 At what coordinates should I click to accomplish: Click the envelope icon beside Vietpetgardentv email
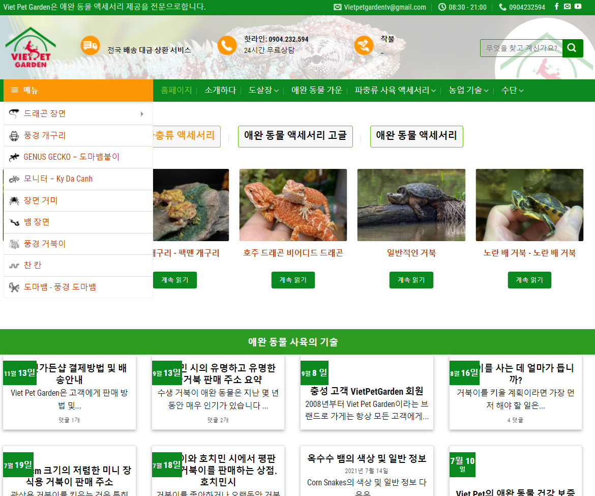pyautogui.click(x=337, y=7)
